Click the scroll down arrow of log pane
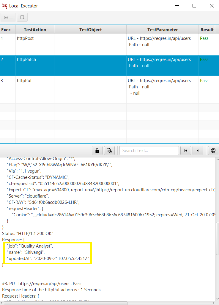219x305 pixels. point(218,299)
